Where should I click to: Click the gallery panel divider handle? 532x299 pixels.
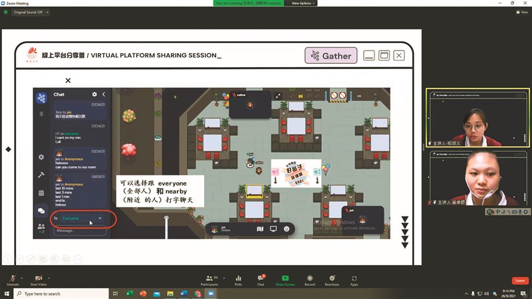point(423,147)
